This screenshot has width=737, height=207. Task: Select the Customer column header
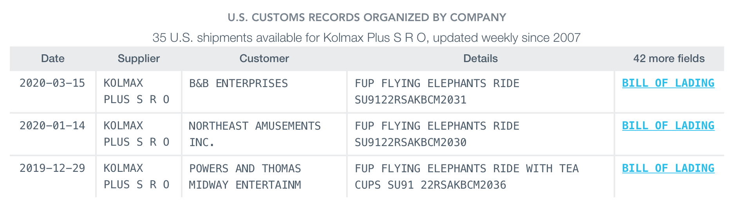pyautogui.click(x=264, y=59)
